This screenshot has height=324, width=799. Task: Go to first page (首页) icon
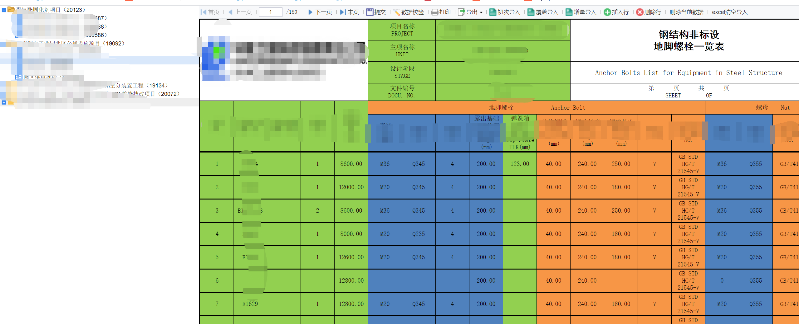tap(203, 12)
